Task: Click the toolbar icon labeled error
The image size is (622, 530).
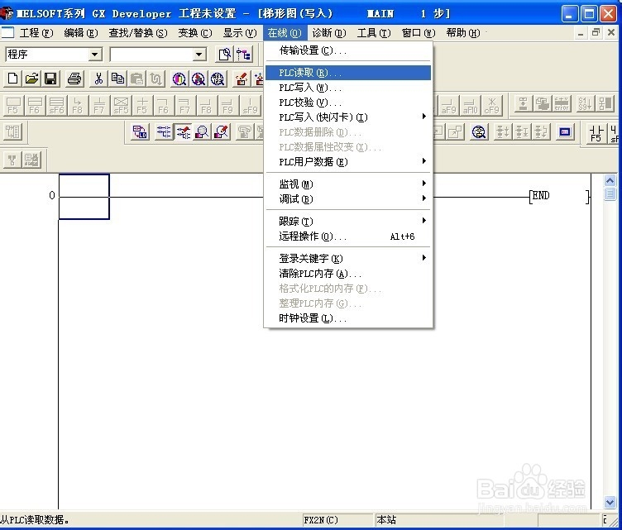Action: click(x=562, y=104)
